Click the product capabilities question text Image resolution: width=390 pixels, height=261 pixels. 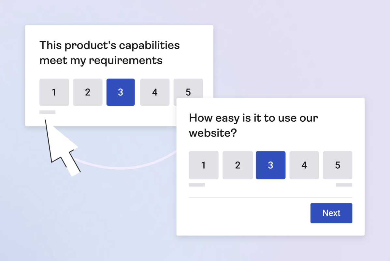point(109,52)
